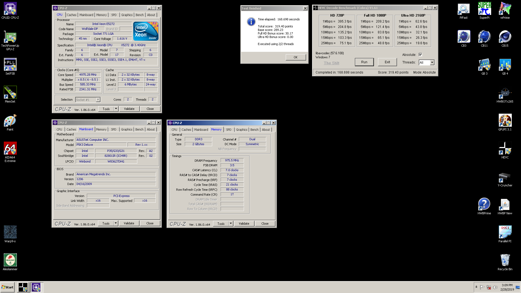Screen dimensions: 521x293
Task: Launch SuperPi desktop shortcut
Action: [x=484, y=11]
